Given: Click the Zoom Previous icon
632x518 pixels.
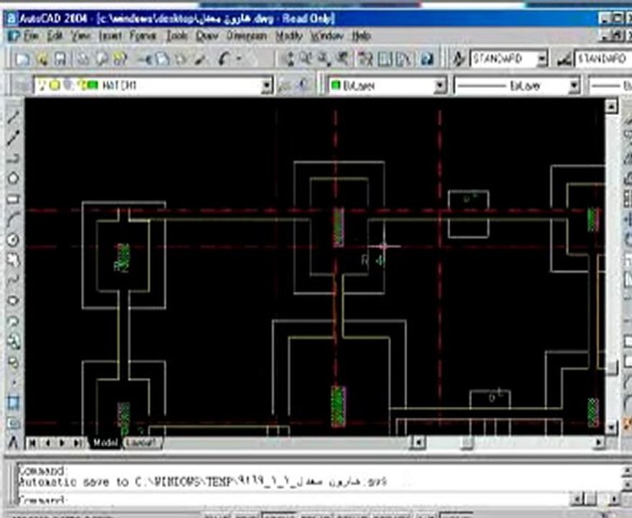Looking at the screenshot, I should pyautogui.click(x=342, y=59).
